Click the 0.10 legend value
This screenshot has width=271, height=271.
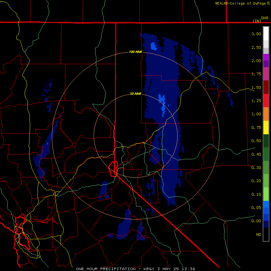coord(256,195)
